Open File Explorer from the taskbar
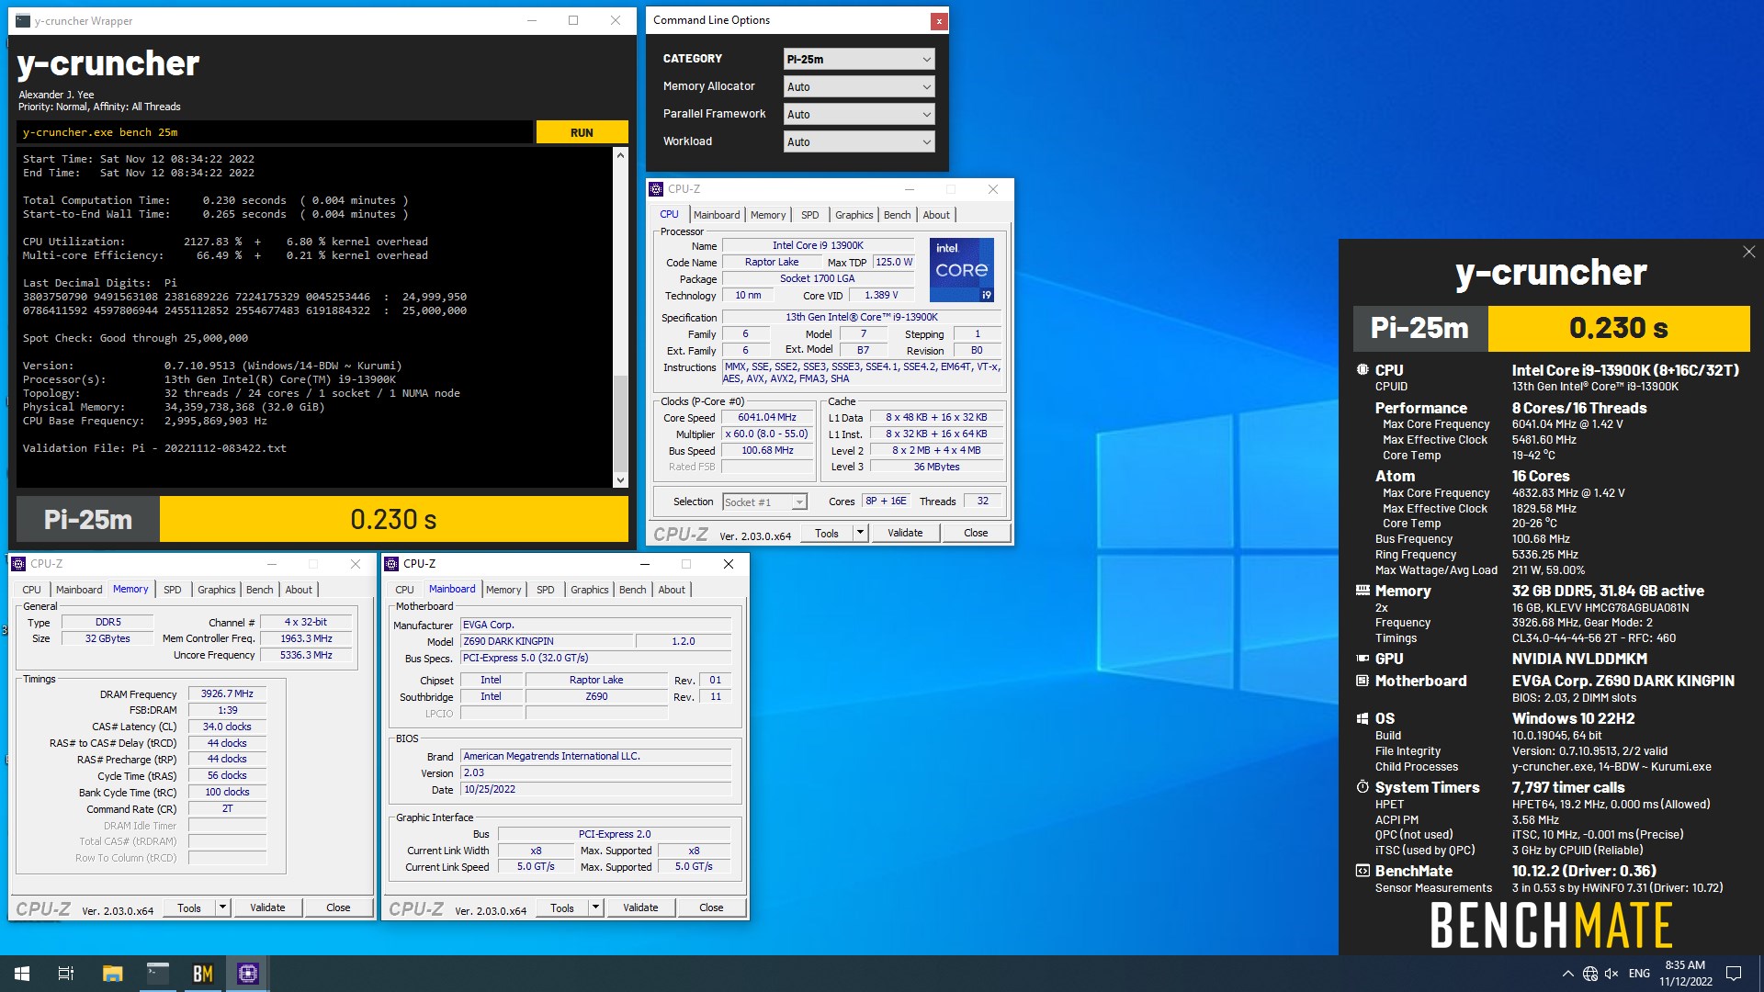1764x992 pixels. 112,974
